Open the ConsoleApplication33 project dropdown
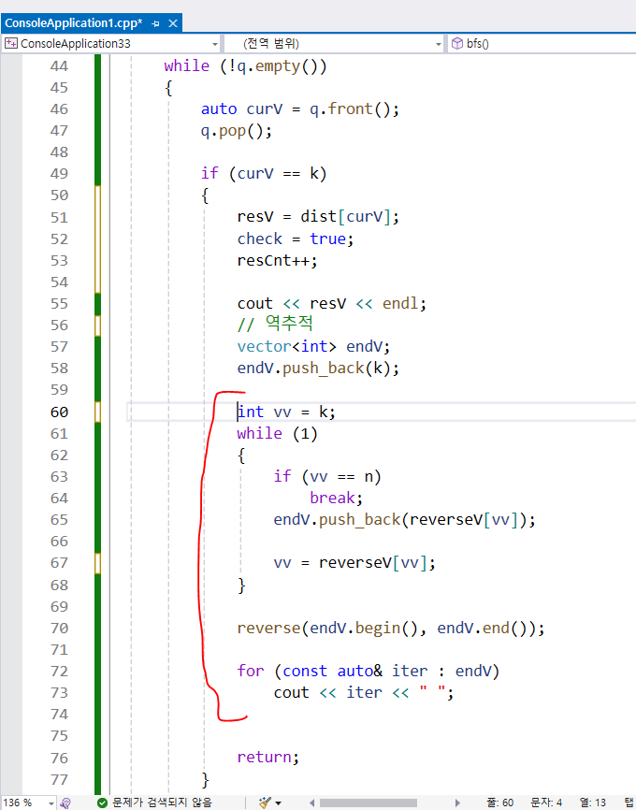 click(x=111, y=43)
